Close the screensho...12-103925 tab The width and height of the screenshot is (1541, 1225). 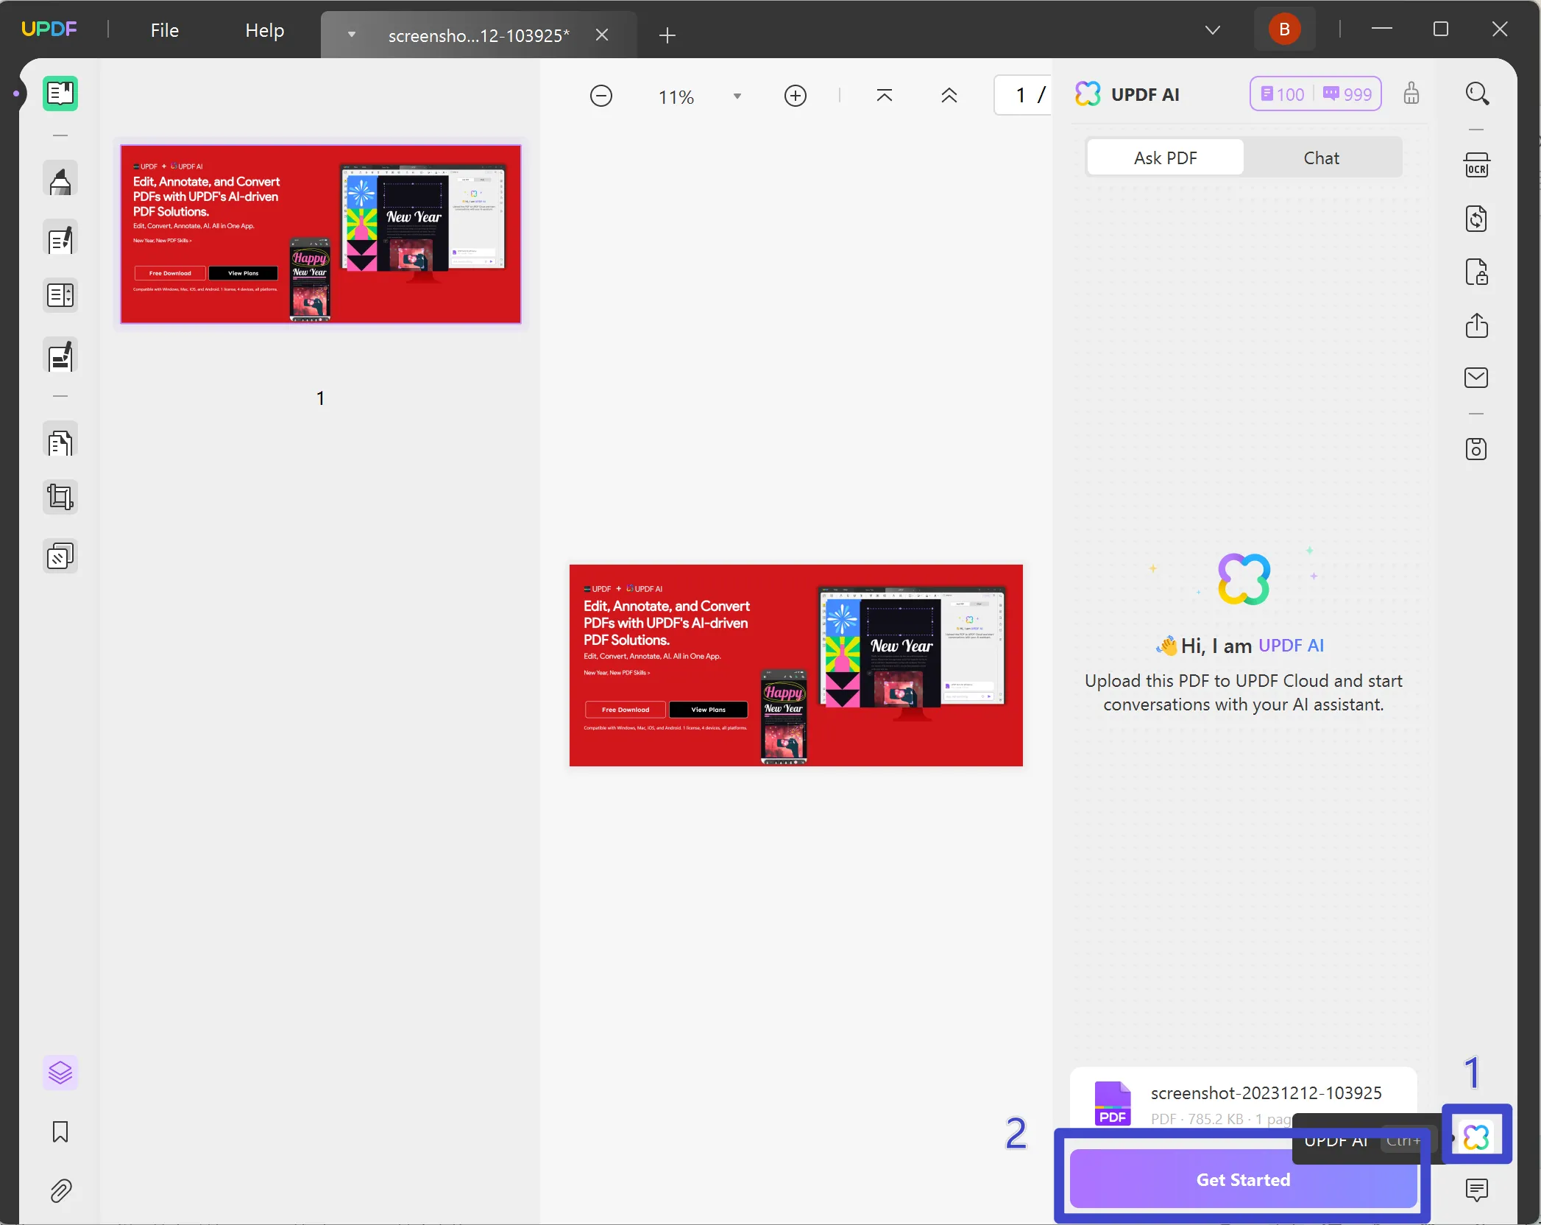click(602, 35)
